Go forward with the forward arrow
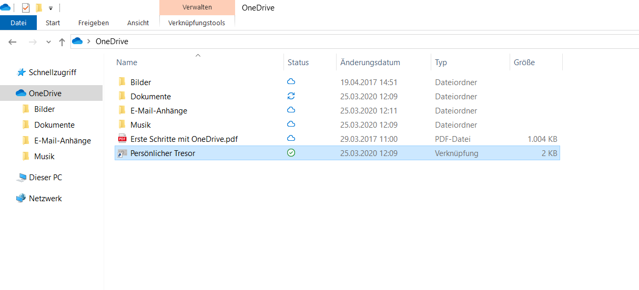The image size is (639, 290). pyautogui.click(x=33, y=42)
